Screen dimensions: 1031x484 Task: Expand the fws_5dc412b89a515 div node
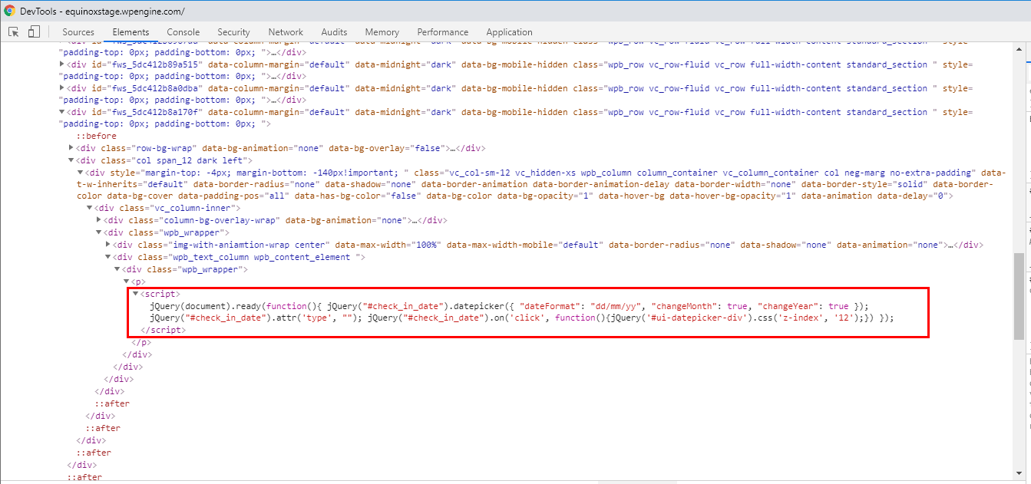point(62,64)
